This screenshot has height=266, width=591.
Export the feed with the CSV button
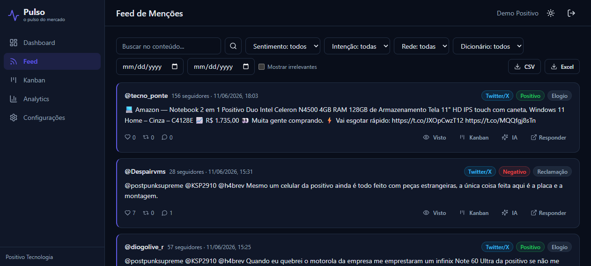click(525, 66)
